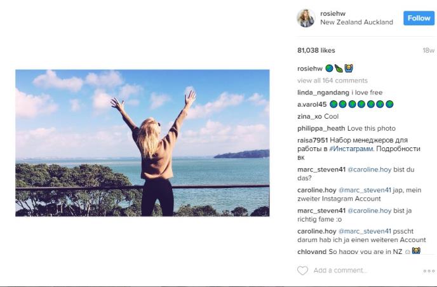The image size is (437, 287).
Task: Click the heart like icon
Action: (x=302, y=270)
